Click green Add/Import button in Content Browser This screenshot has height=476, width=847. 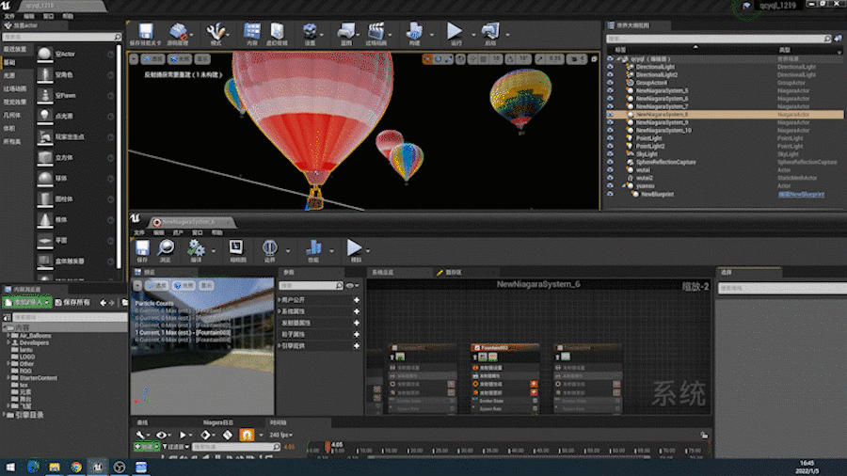click(27, 303)
